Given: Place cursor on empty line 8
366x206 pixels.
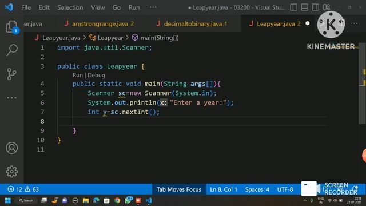Looking at the screenshot, I should [193, 121].
